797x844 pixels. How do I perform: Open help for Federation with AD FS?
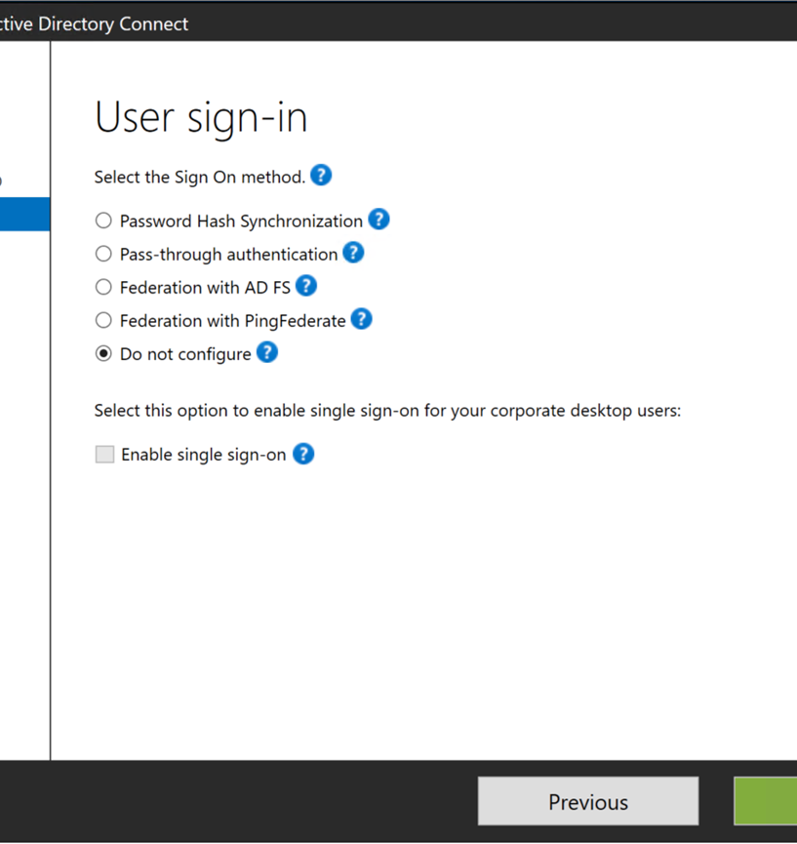pyautogui.click(x=307, y=285)
